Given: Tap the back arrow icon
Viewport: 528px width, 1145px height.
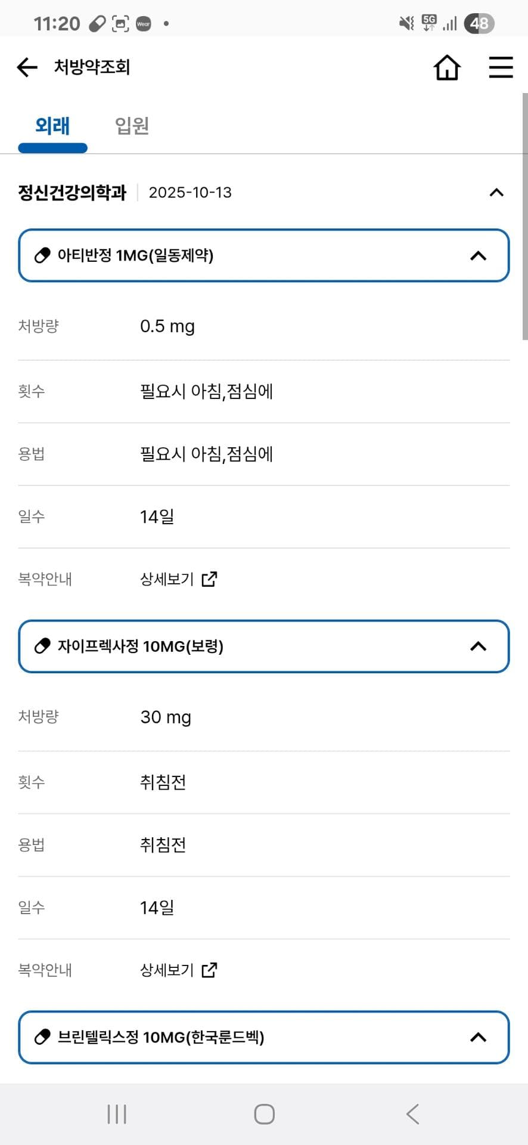Looking at the screenshot, I should (x=27, y=67).
